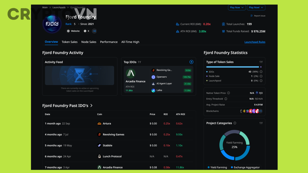The height and width of the screenshot is (173, 308).
Task: Click the info icon next to IDOs
Action: coord(261,72)
